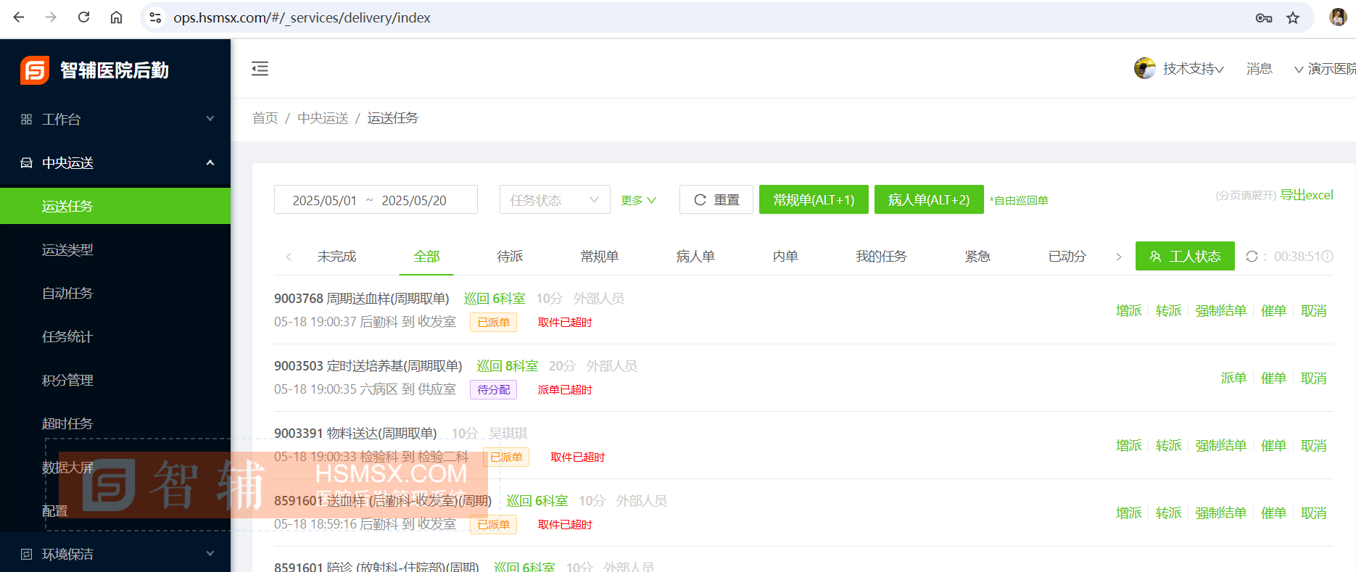Click the info icon after the countdown timer
Viewport: 1356px width, 572px height.
tap(1328, 257)
